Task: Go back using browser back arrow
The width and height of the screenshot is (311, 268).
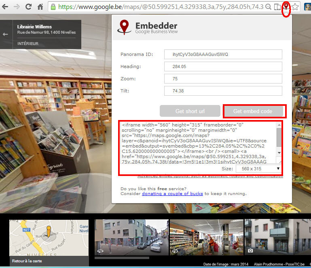Action: pyautogui.click(x=5, y=7)
